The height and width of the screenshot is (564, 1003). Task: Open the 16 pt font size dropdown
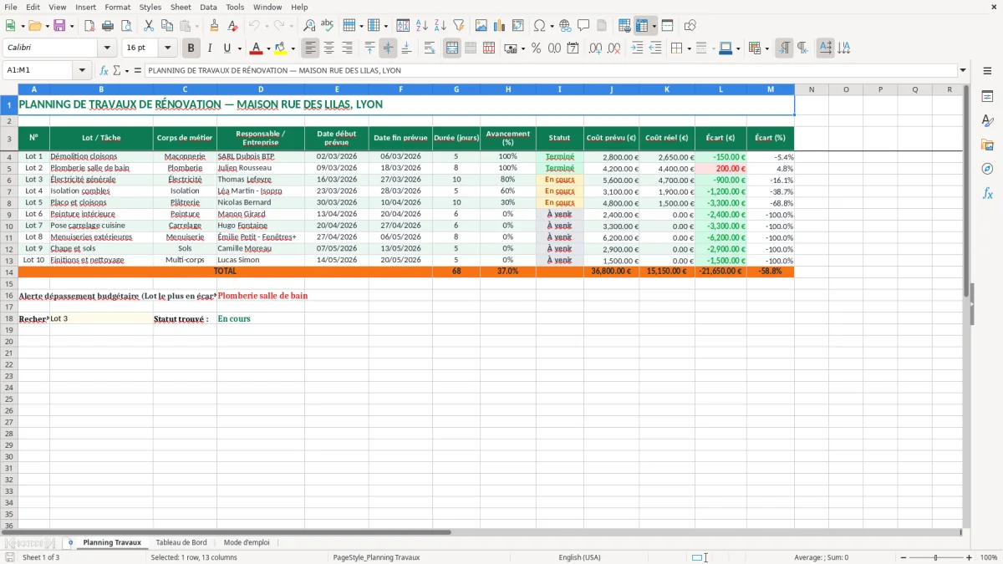[x=167, y=48]
